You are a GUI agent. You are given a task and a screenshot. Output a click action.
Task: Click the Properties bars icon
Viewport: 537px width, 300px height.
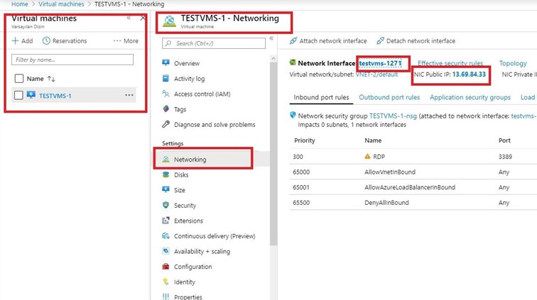tap(166, 296)
